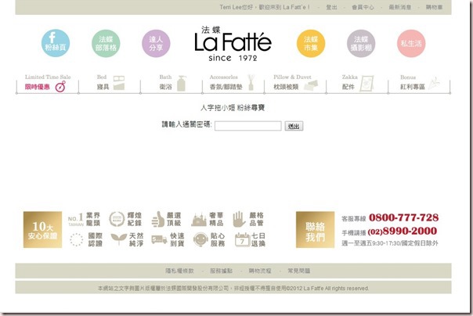Open the 常見問題 footer link
This screenshot has width=473, height=316.
coord(298,271)
